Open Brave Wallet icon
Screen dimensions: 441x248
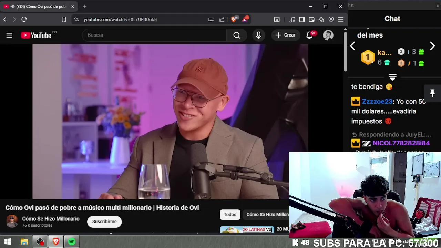click(311, 19)
